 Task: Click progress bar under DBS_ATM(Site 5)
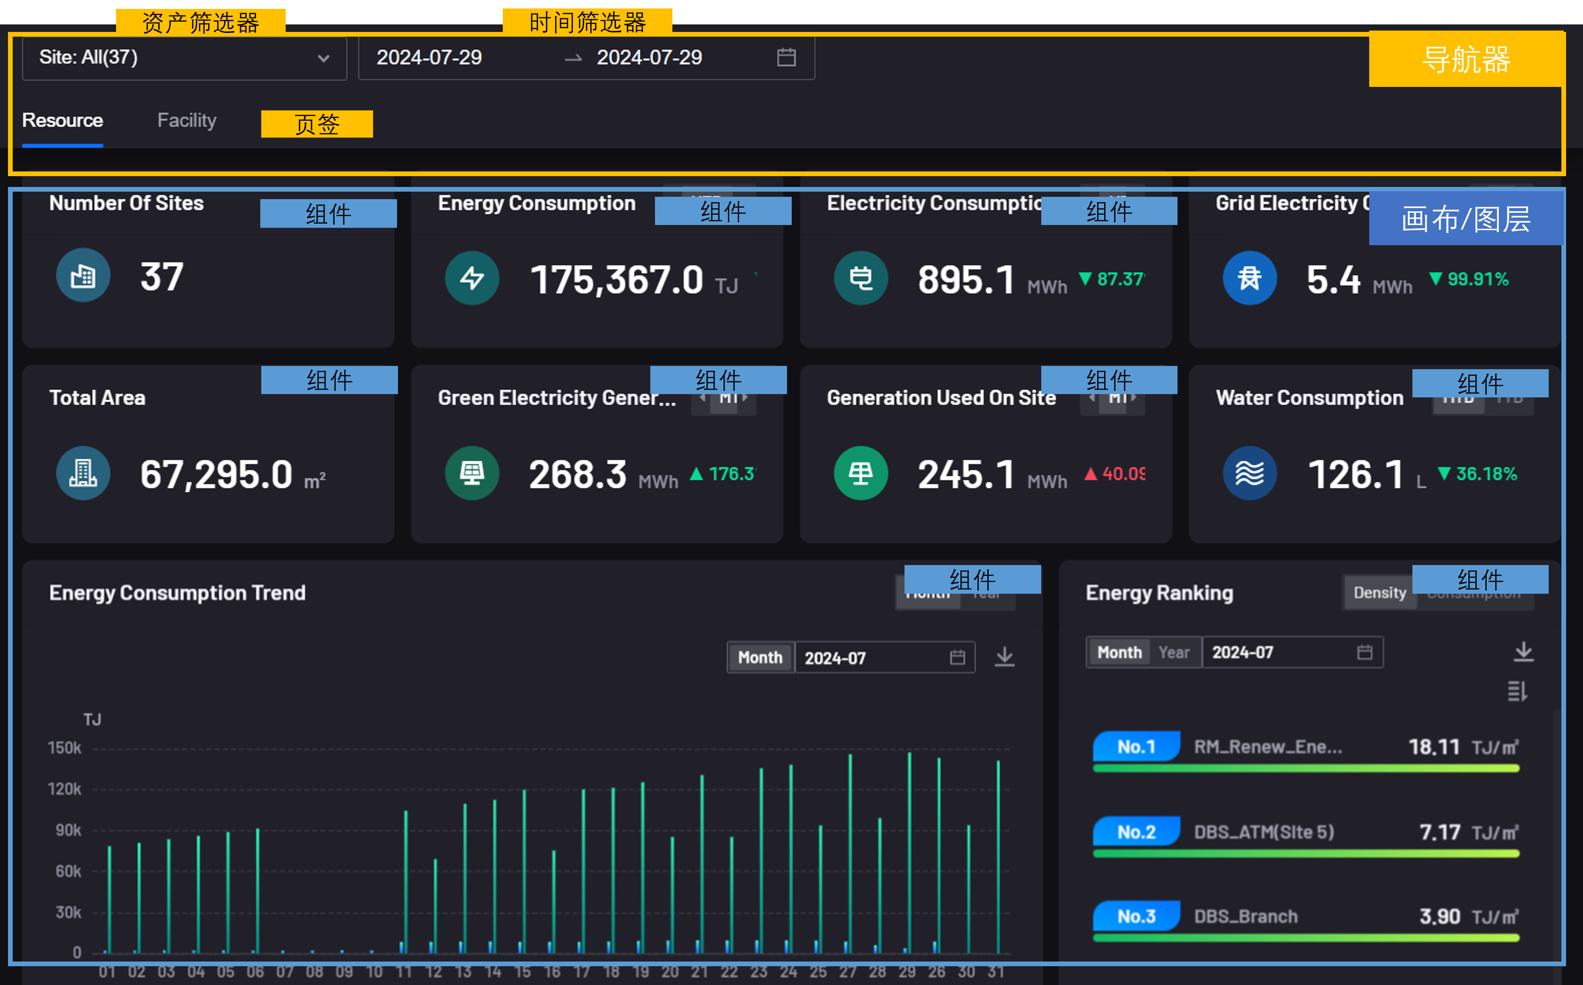coord(1306,853)
